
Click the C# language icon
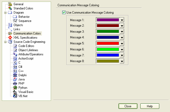pos(15,67)
